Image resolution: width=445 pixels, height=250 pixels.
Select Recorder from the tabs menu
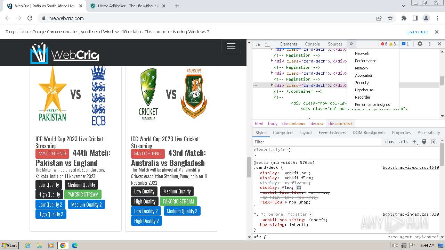(363, 97)
